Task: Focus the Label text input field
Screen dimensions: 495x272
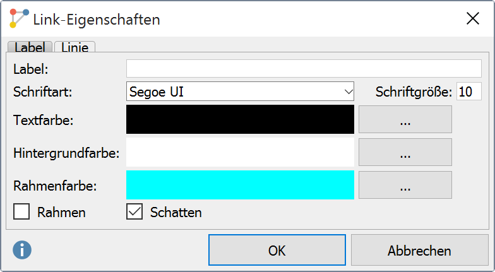Action: pyautogui.click(x=304, y=68)
